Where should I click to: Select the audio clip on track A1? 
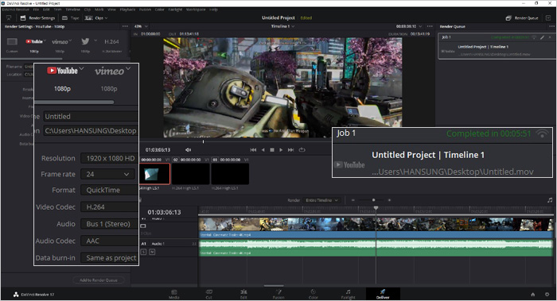376,248
